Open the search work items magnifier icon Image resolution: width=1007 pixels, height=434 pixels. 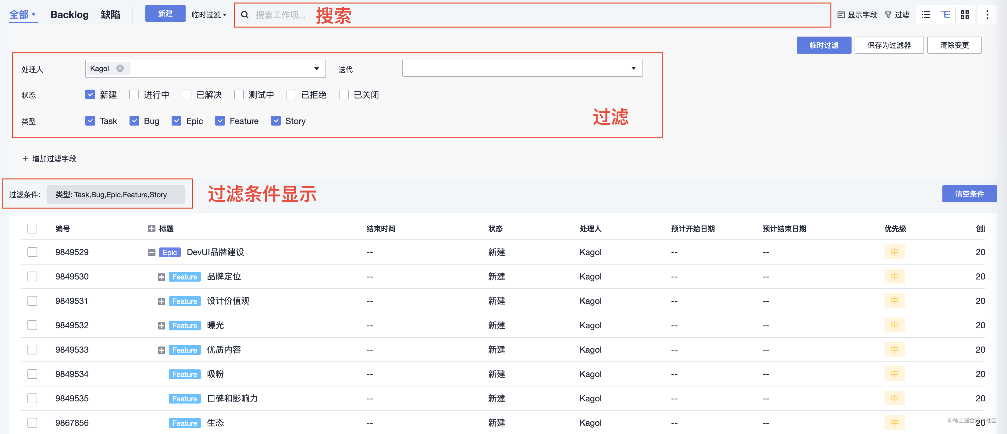point(244,14)
